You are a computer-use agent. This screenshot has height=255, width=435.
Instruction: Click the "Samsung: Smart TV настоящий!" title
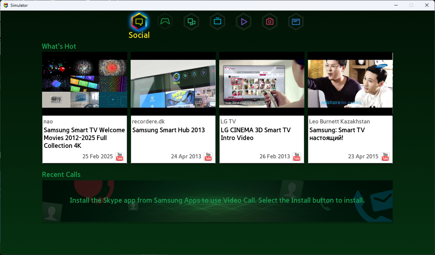(x=337, y=134)
